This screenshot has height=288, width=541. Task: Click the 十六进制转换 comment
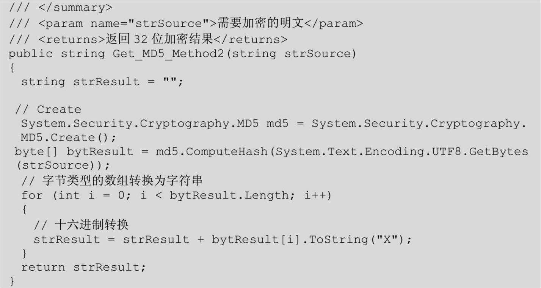click(82, 225)
